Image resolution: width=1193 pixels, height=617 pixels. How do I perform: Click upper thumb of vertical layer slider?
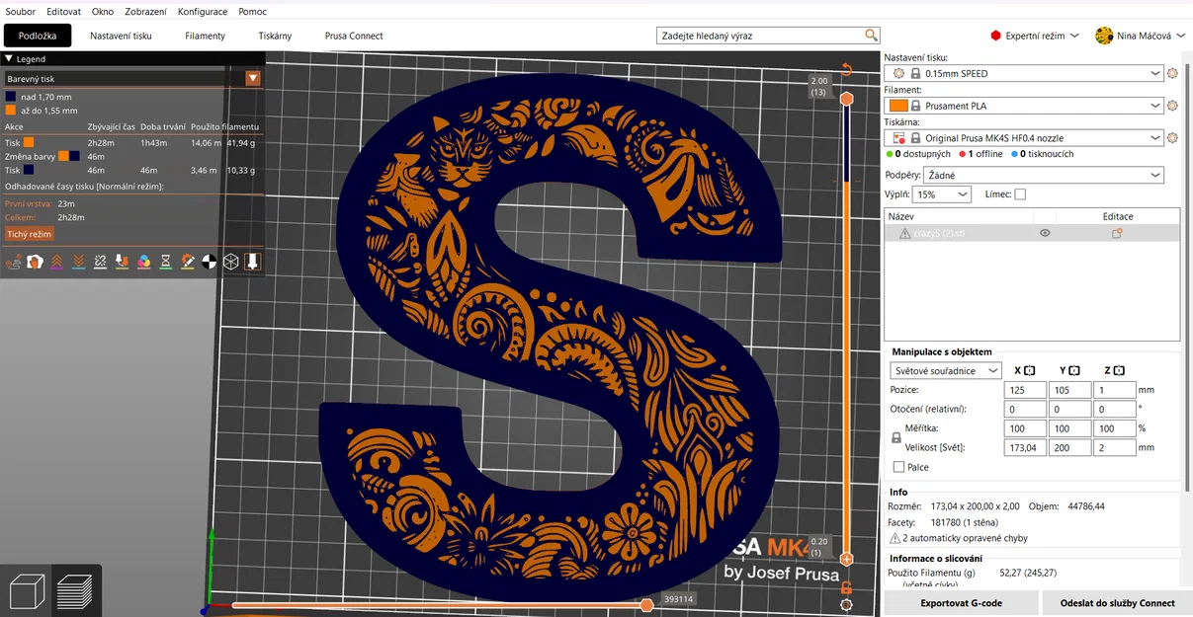click(846, 99)
